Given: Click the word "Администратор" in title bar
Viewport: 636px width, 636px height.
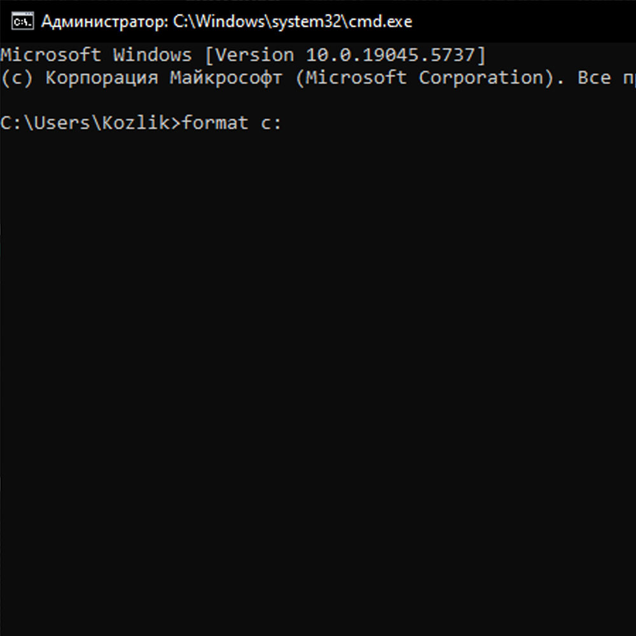Looking at the screenshot, I should click(104, 21).
